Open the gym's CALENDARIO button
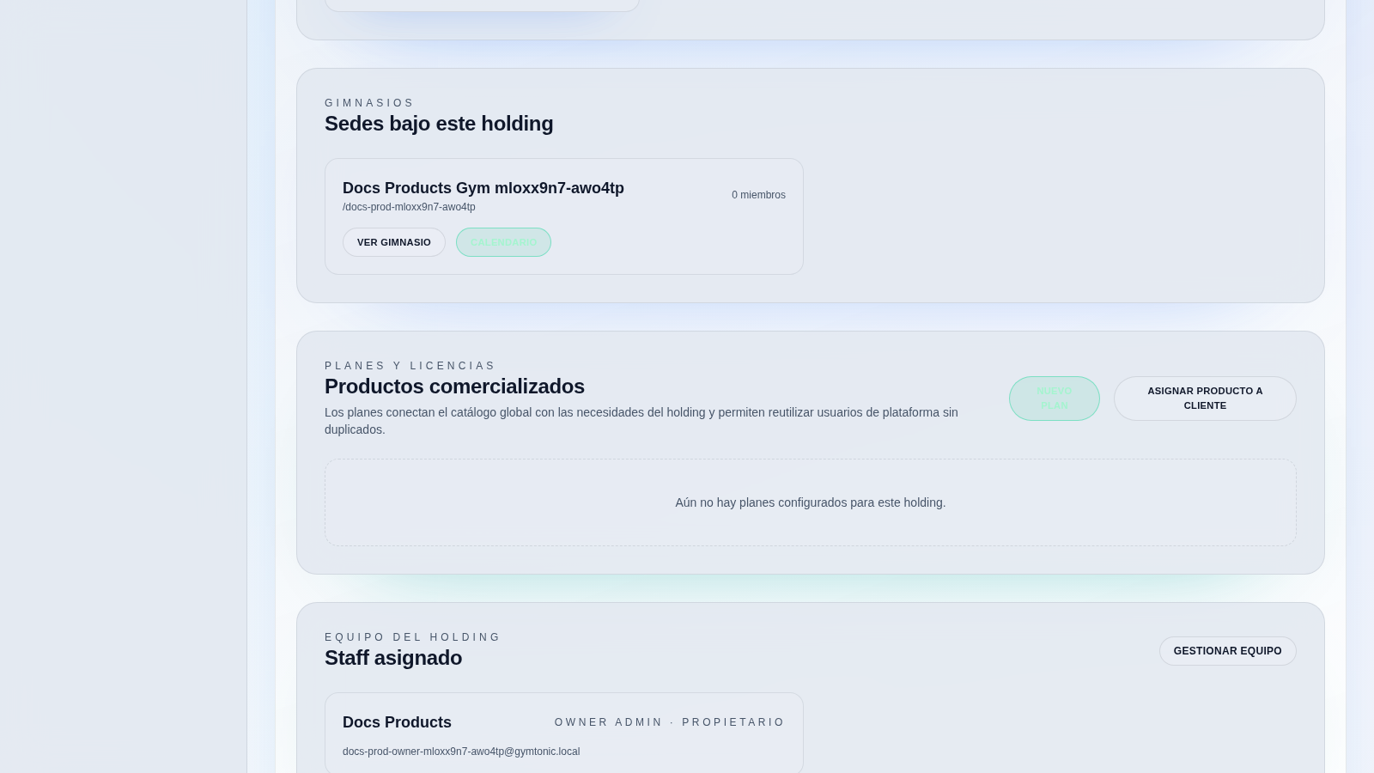The image size is (1374, 773). pos(503,242)
